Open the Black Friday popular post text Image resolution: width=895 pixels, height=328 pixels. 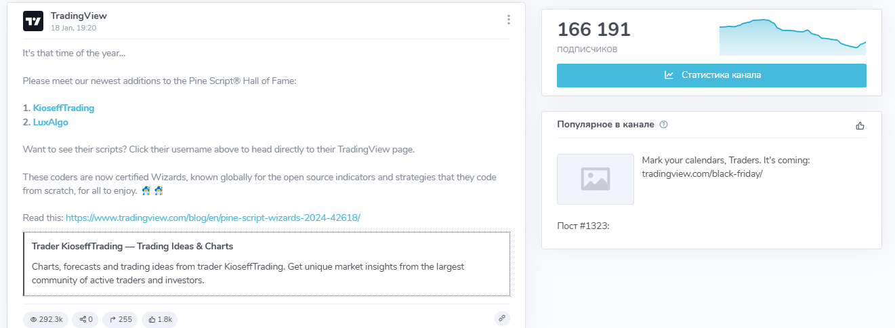click(726, 167)
